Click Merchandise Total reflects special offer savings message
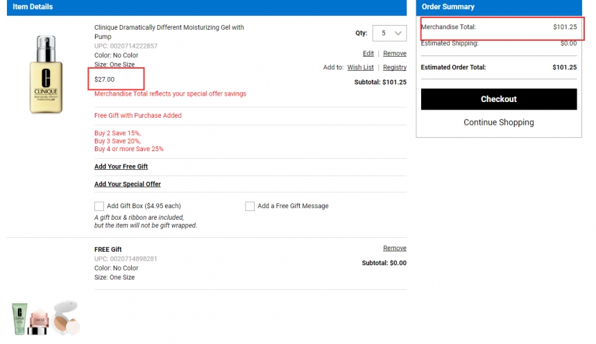This screenshot has height=344, width=596. [x=170, y=94]
